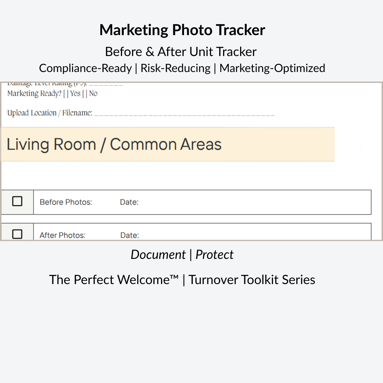Check the After Photos checkbox
The height and width of the screenshot is (383, 383).
(x=17, y=234)
